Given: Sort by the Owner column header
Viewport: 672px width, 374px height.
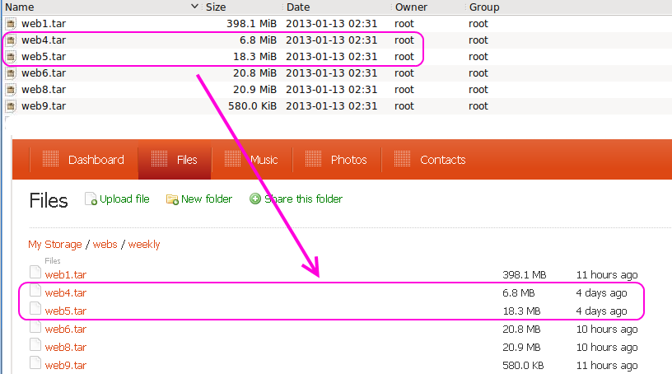Looking at the screenshot, I should (411, 7).
